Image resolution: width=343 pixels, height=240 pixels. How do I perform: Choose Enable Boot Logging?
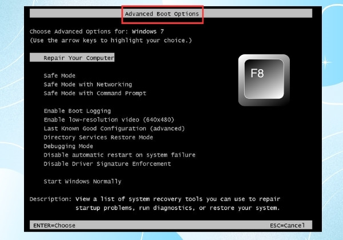coord(77,111)
